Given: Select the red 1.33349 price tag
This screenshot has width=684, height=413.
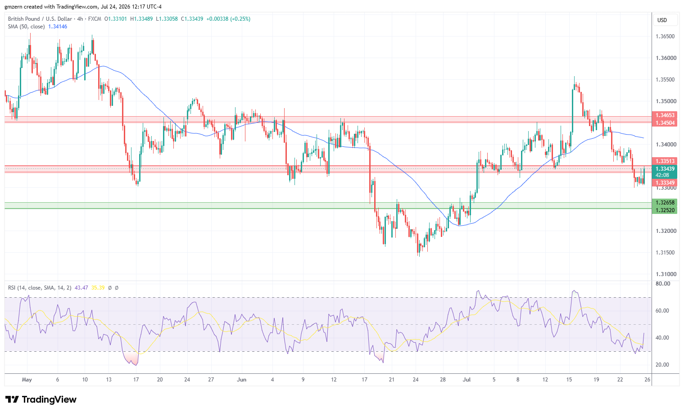Looking at the screenshot, I should tap(665, 183).
